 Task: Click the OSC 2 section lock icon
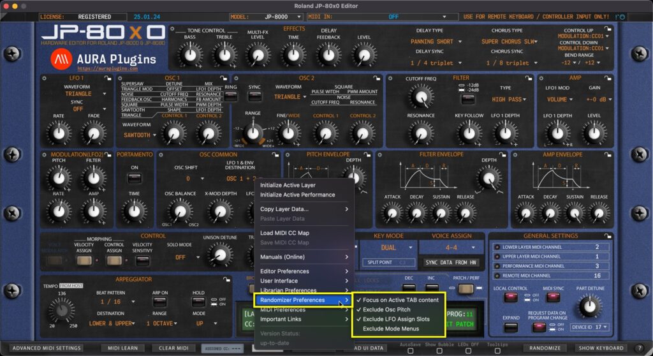click(x=377, y=78)
